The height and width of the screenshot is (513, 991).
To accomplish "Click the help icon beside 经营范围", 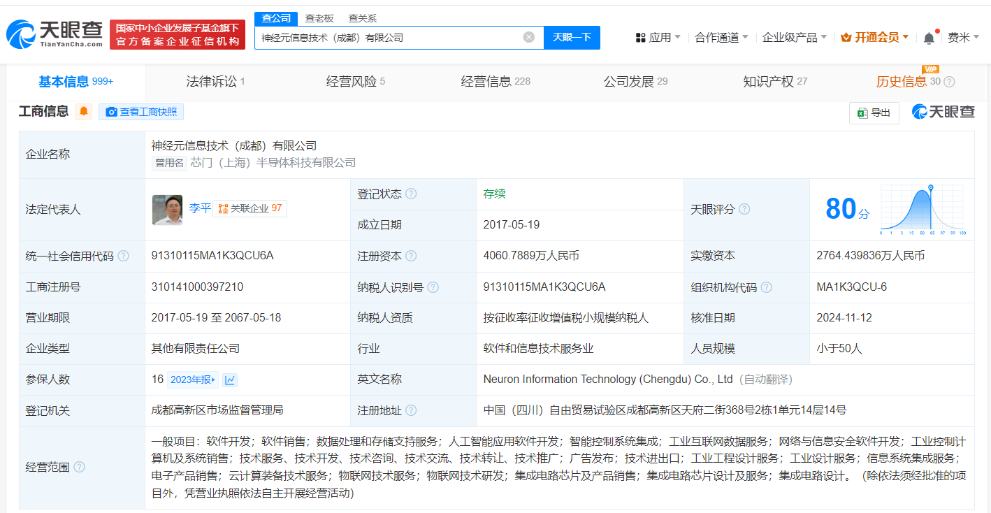I will [79, 467].
